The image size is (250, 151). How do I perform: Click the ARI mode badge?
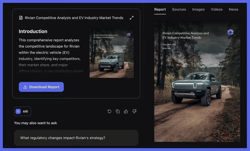click(23, 111)
